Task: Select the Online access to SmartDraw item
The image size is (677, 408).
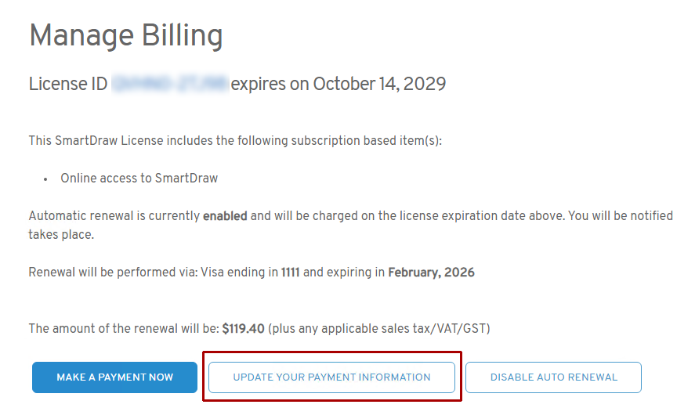Action: pos(139,178)
